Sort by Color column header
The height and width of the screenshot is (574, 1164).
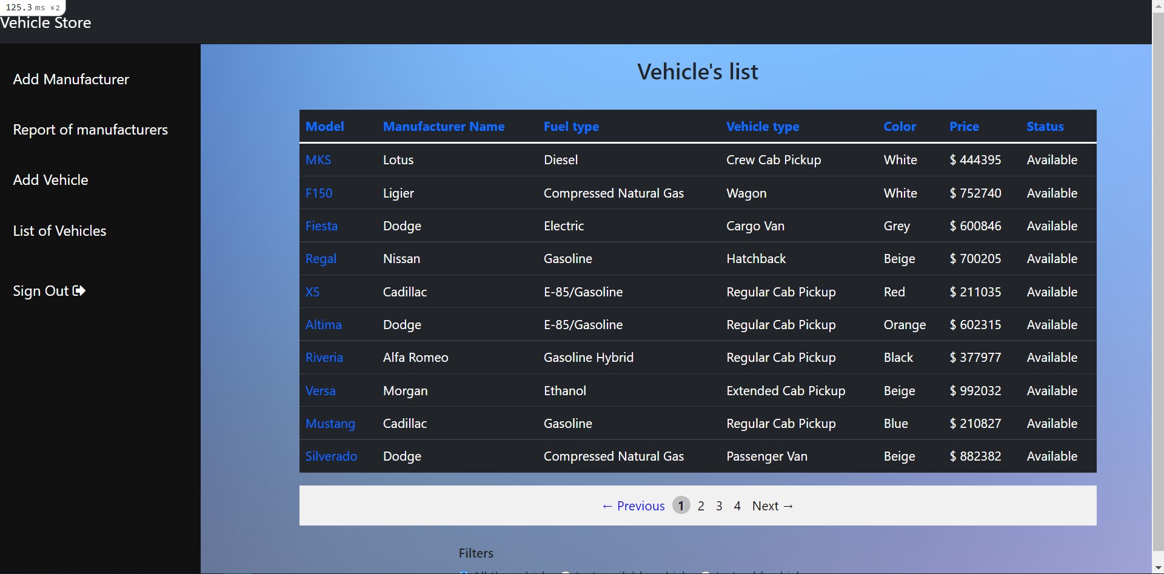coord(900,127)
